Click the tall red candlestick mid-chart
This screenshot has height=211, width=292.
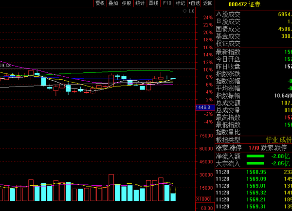pos(111,81)
